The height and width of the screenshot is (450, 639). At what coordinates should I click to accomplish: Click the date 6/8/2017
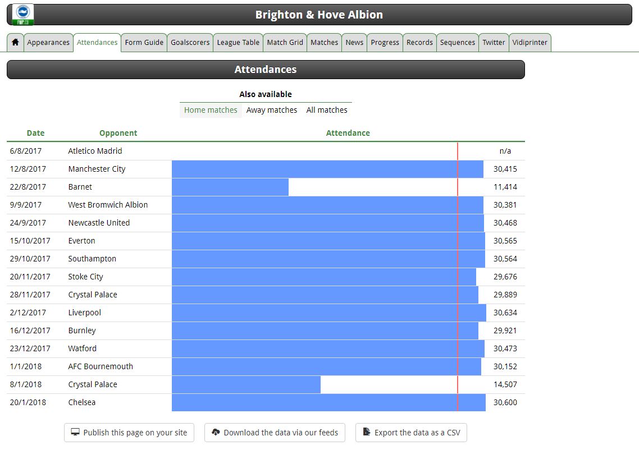coord(26,151)
